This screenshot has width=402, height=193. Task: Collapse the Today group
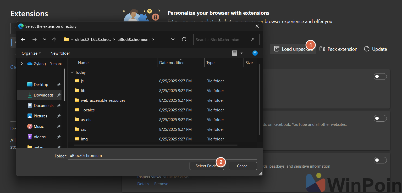(72, 72)
